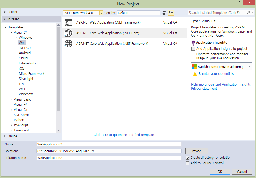Screen dimensions: 256x178
Task: Click the Microsoft account logo icon
Action: coord(194,67)
